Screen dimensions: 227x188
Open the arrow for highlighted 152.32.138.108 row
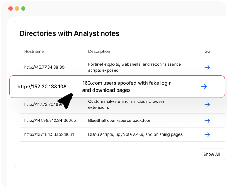203,87
